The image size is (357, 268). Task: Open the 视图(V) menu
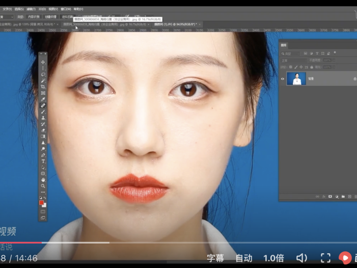[53, 9]
